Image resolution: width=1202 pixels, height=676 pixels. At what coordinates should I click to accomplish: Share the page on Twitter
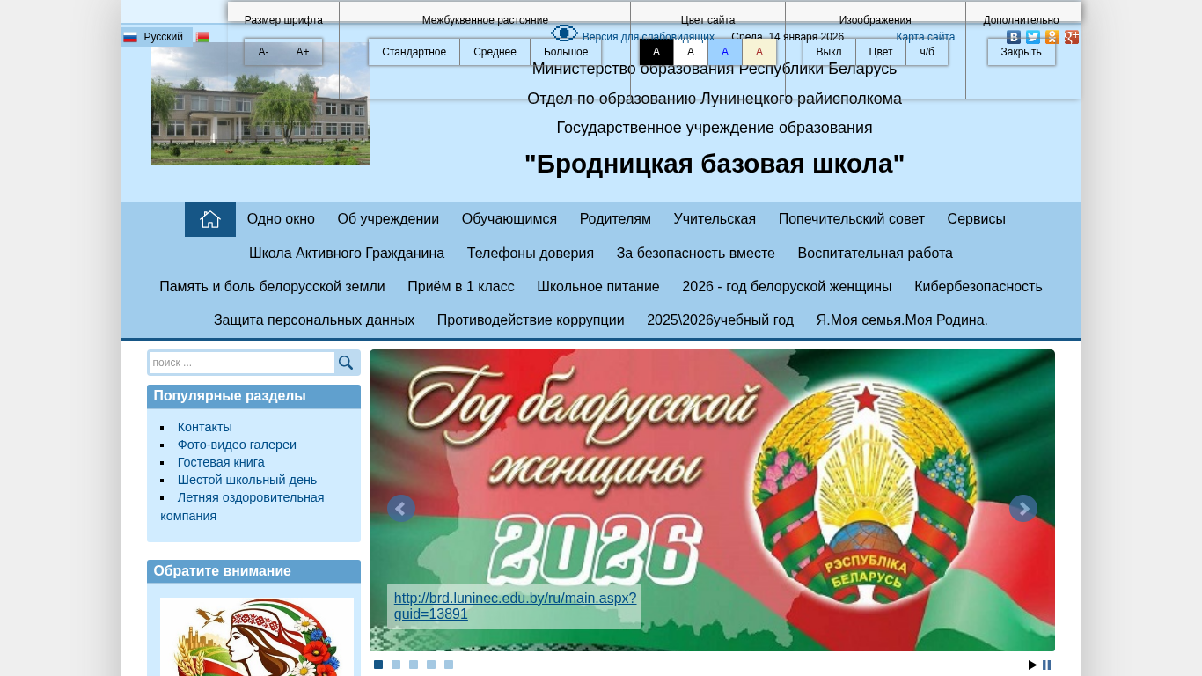tap(1033, 37)
